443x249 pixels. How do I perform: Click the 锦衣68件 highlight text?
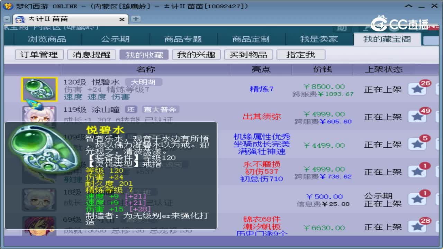pyautogui.click(x=262, y=219)
